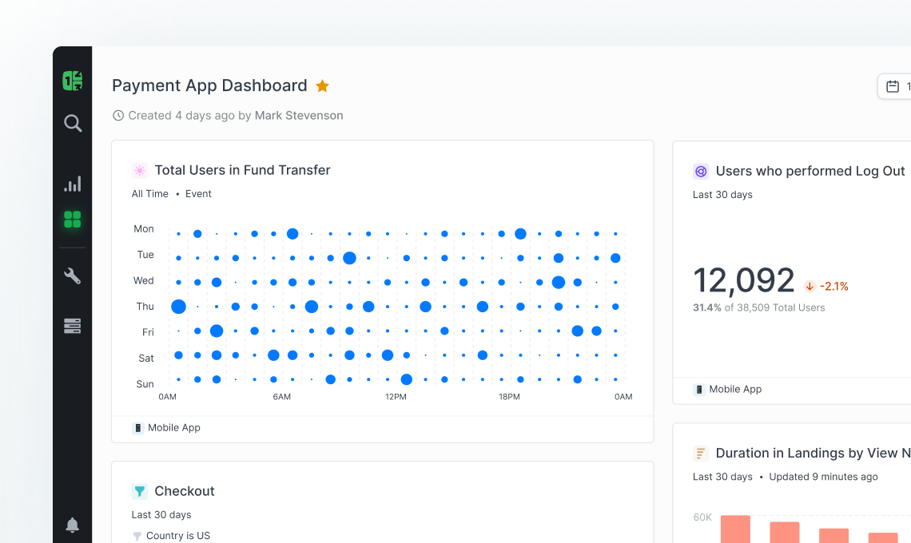The height and width of the screenshot is (543, 911).
Task: Click Mobile App label under Fund Transfer chart
Action: click(x=173, y=428)
